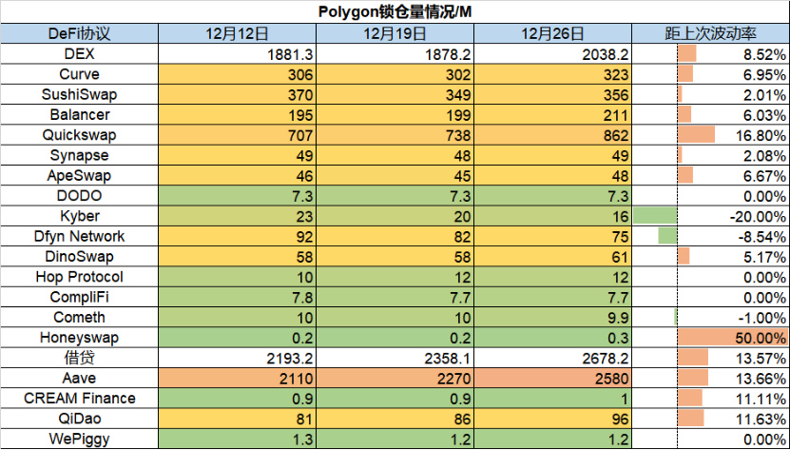
Task: Select Quickswap's value 707
Action: pos(237,135)
